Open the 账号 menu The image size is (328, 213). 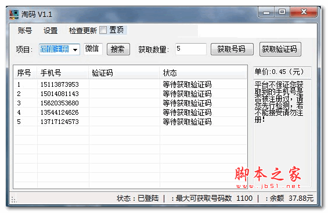pyautogui.click(x=25, y=31)
